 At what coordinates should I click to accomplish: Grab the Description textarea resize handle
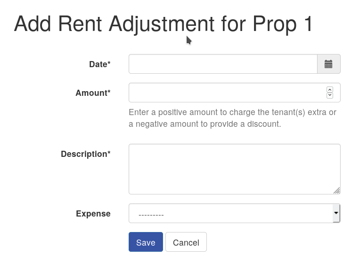tap(337, 190)
